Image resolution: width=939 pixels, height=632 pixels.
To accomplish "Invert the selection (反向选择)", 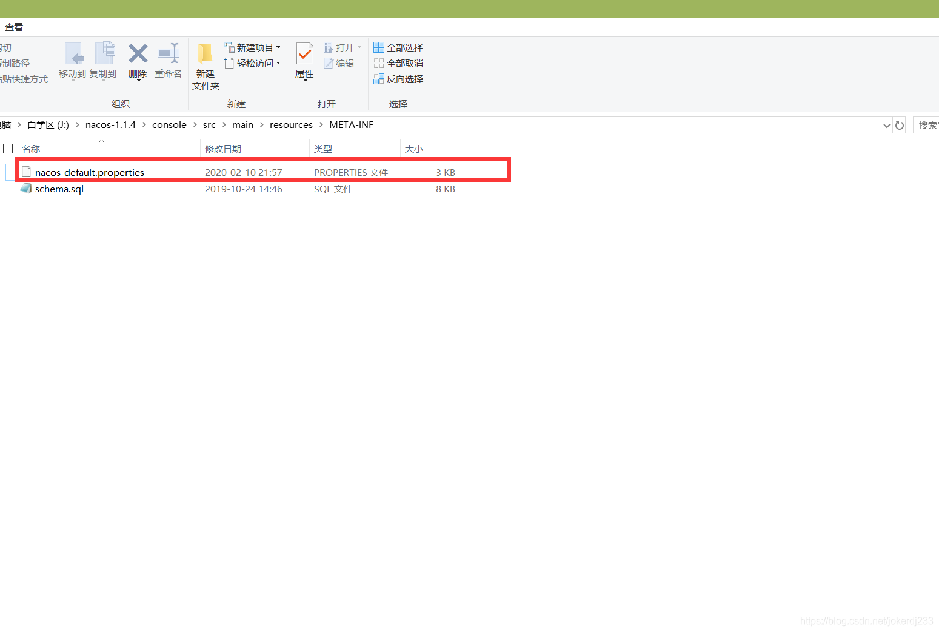I will [x=398, y=79].
